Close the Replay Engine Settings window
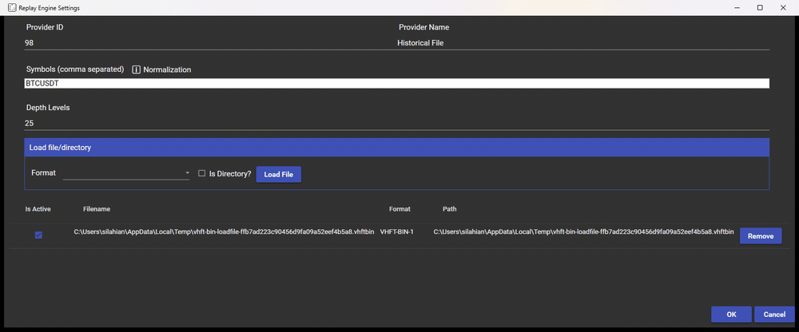 [x=783, y=8]
